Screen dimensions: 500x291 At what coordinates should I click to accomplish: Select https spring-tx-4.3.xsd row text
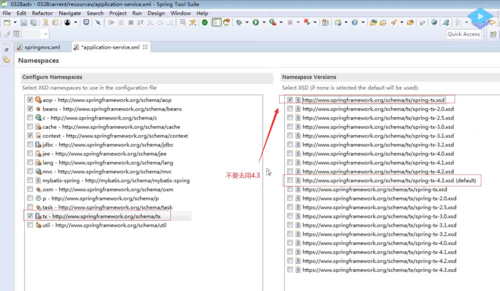click(x=379, y=270)
